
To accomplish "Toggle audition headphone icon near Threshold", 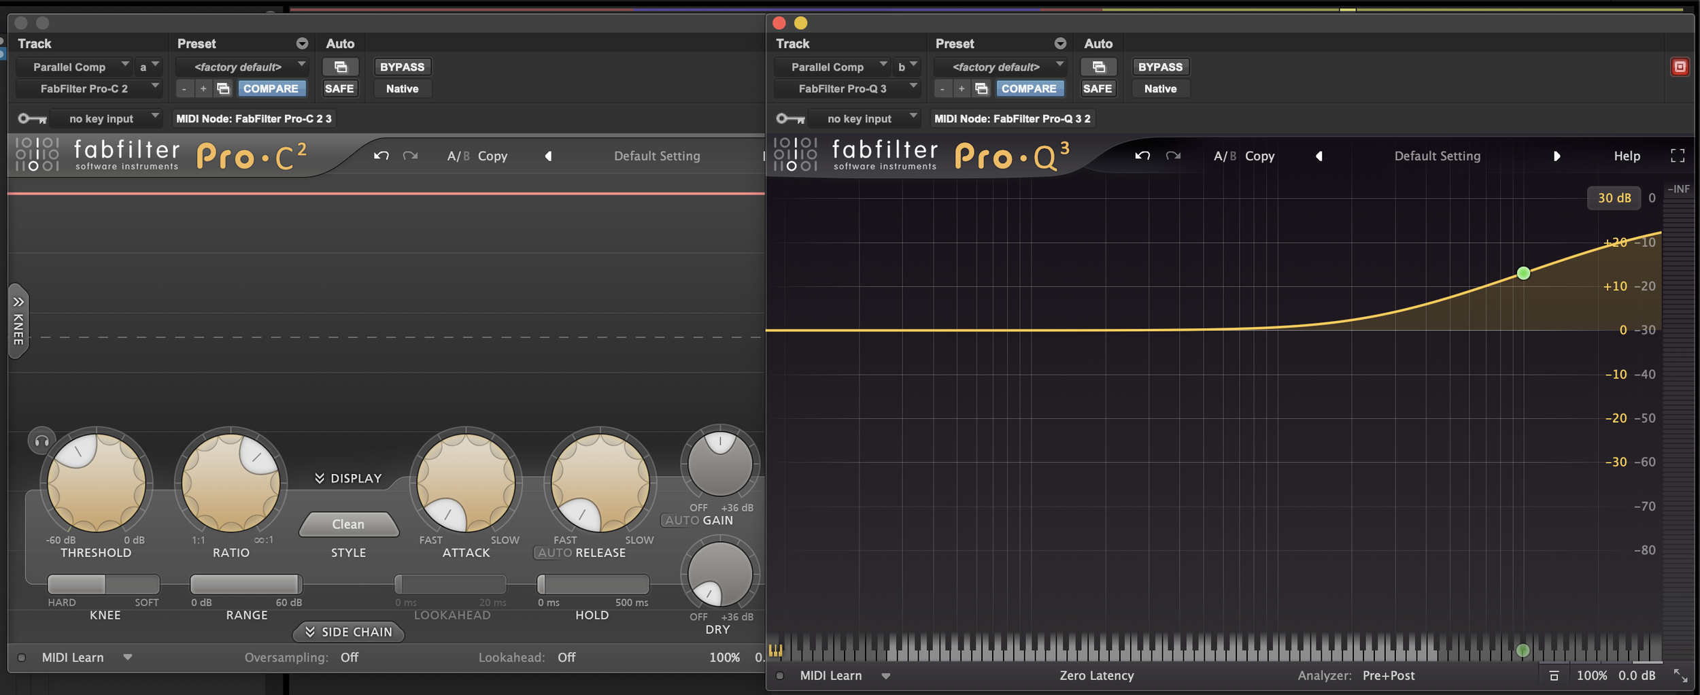I will pos(41,441).
